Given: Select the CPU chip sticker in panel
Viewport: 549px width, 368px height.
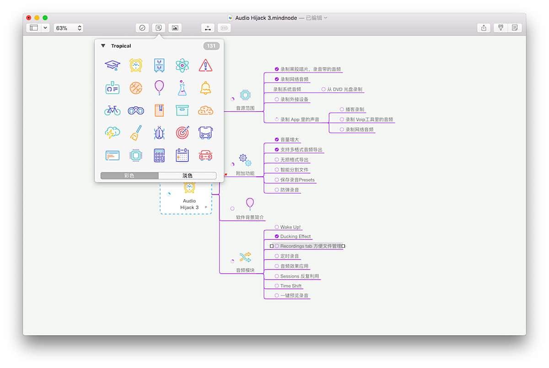Looking at the screenshot, I should (136, 155).
